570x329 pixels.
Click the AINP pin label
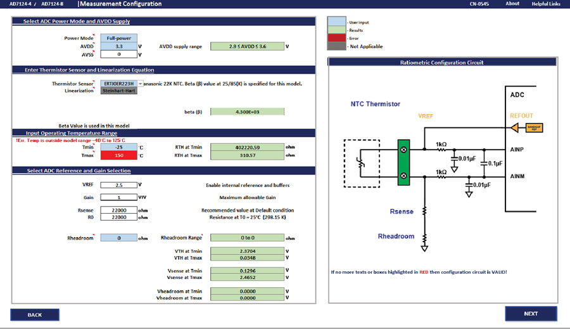point(517,149)
